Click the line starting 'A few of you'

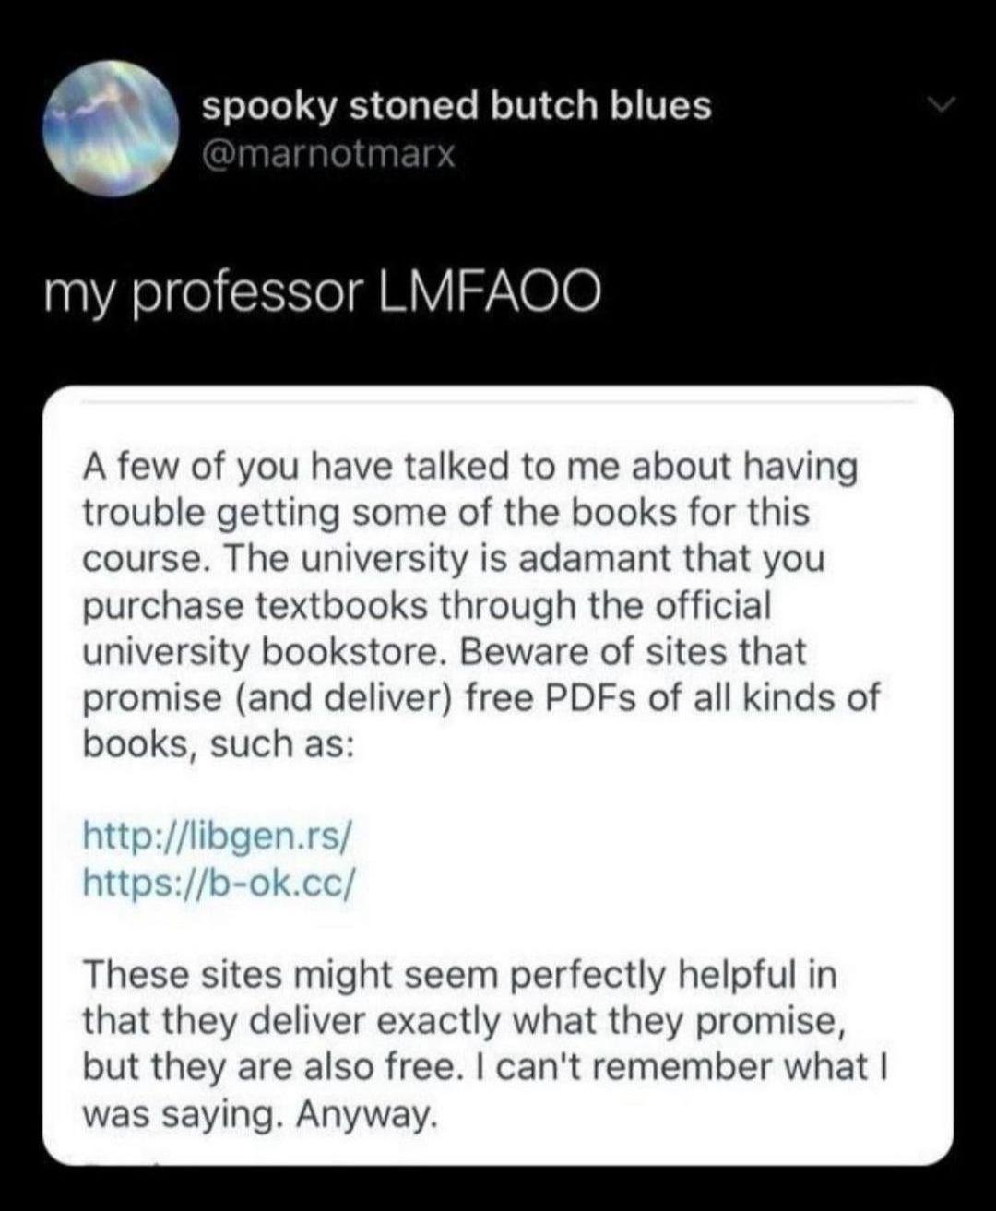pyautogui.click(x=469, y=467)
